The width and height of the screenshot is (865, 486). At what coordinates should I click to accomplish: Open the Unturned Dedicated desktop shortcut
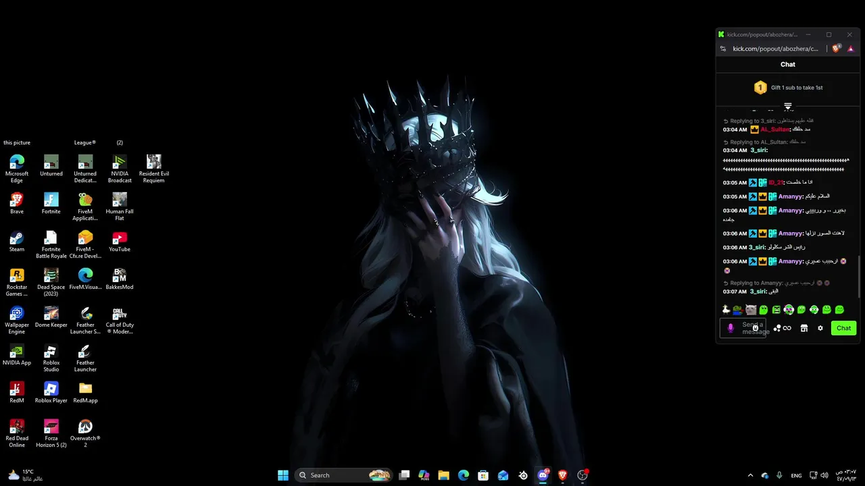point(85,168)
